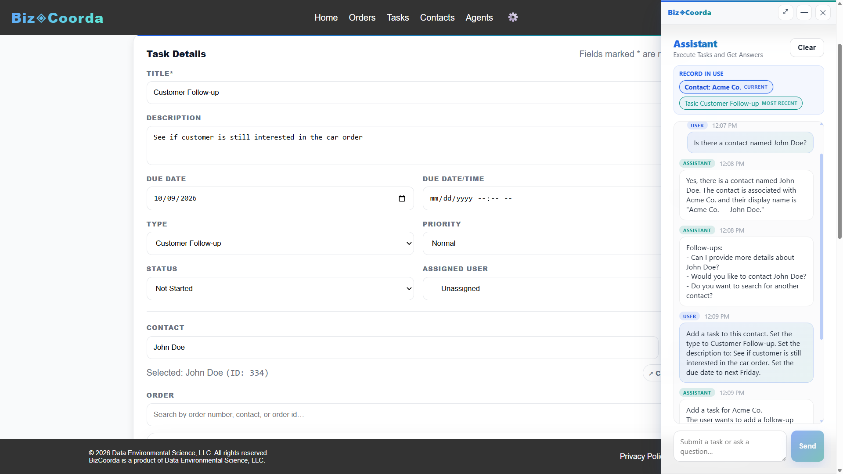Open the Contacts menu item
The image size is (843, 474).
437,18
